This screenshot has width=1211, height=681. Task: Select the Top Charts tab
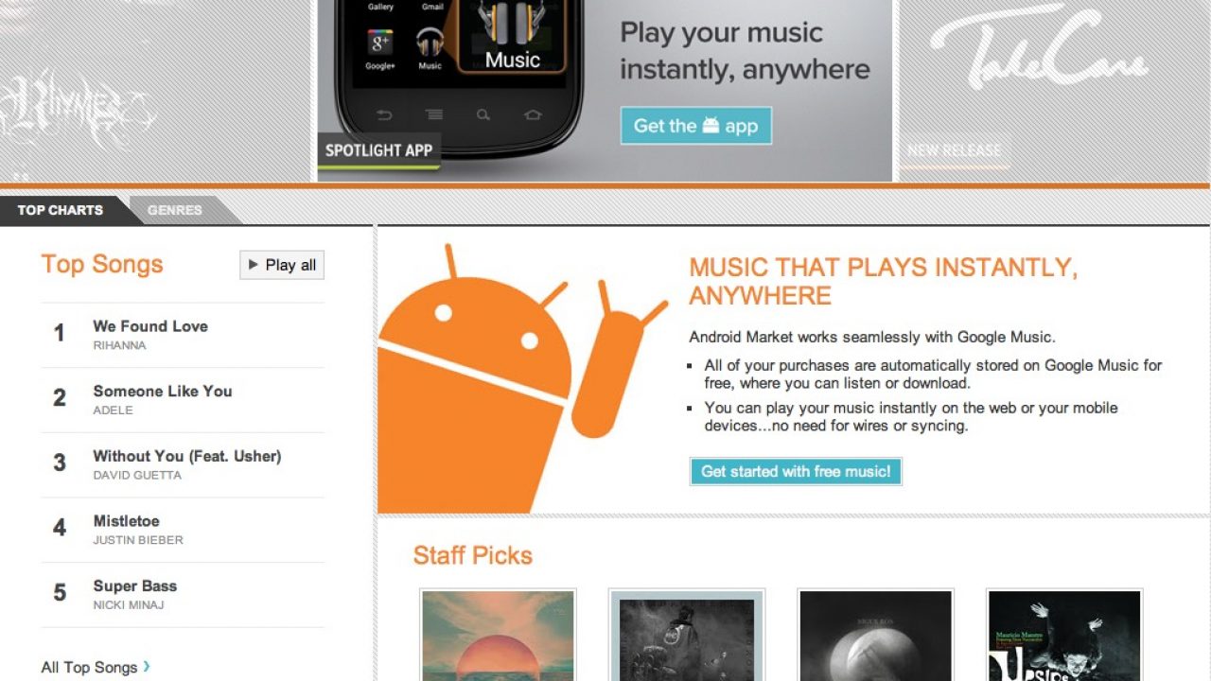click(60, 210)
